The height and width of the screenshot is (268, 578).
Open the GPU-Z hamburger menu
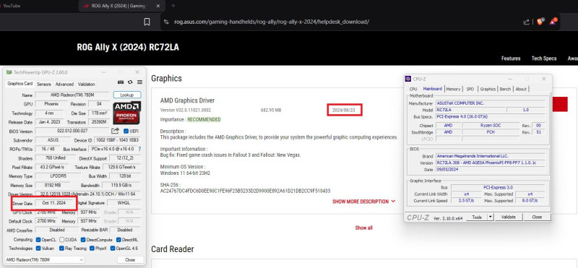coord(139,82)
